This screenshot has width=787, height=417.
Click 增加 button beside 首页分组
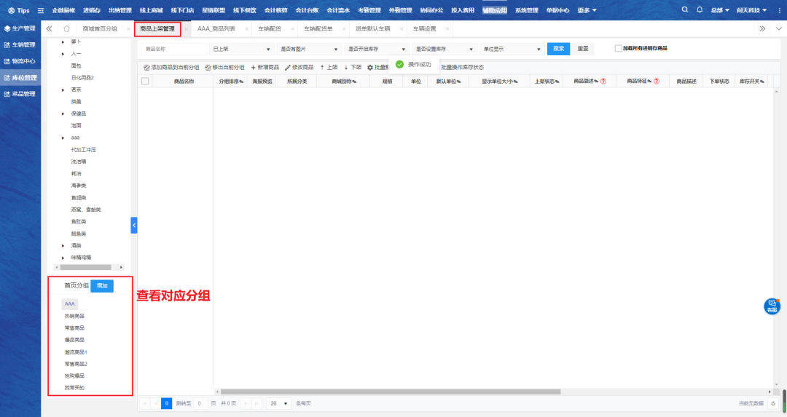pos(102,286)
